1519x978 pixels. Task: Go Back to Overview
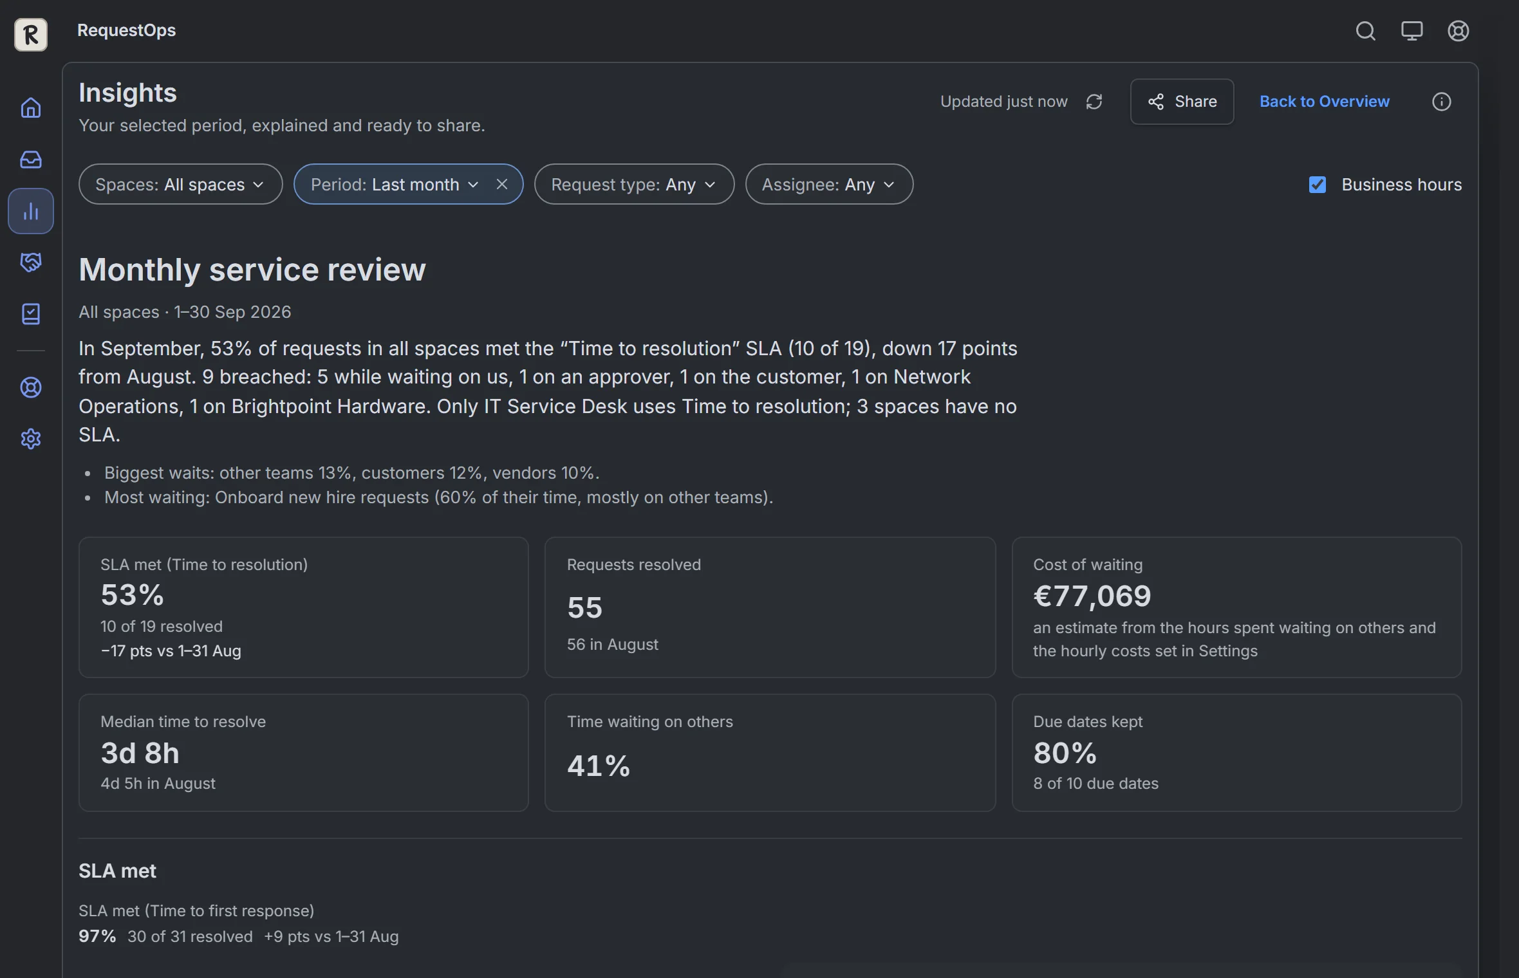[x=1324, y=102]
